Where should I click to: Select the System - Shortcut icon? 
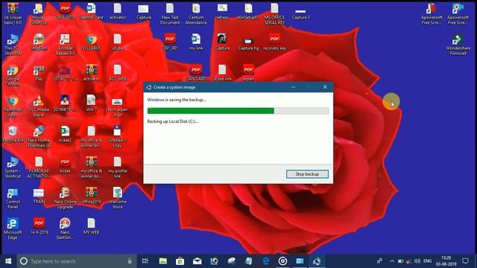(13, 167)
